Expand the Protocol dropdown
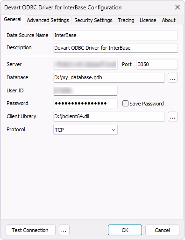This screenshot has height=240, width=185. pyautogui.click(x=85, y=129)
